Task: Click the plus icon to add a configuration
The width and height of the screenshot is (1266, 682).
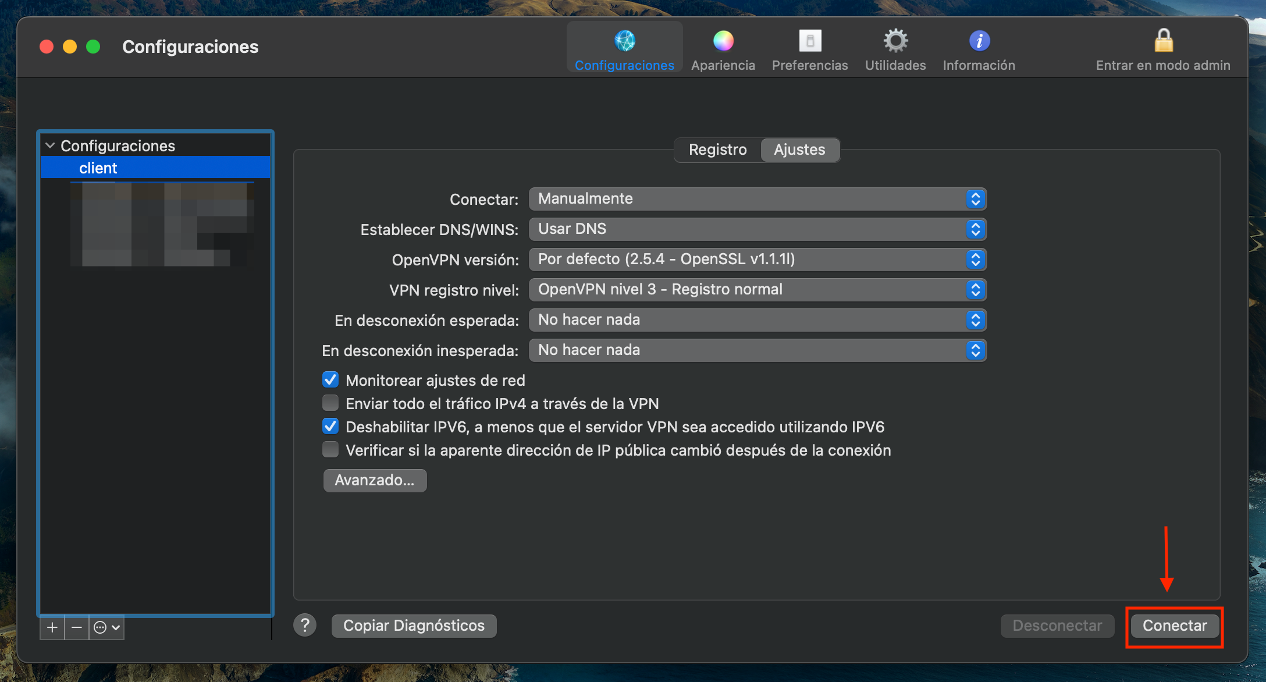Action: click(52, 627)
